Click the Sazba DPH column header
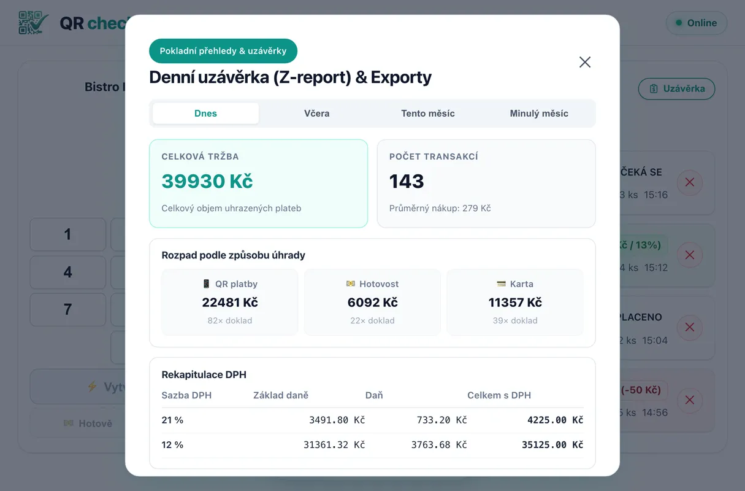Viewport: 745px width, 491px height. 186,395
